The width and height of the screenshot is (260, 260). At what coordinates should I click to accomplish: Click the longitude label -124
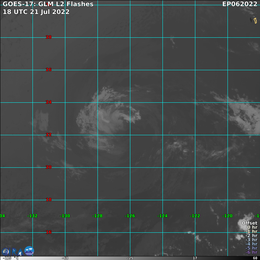(x=162, y=216)
